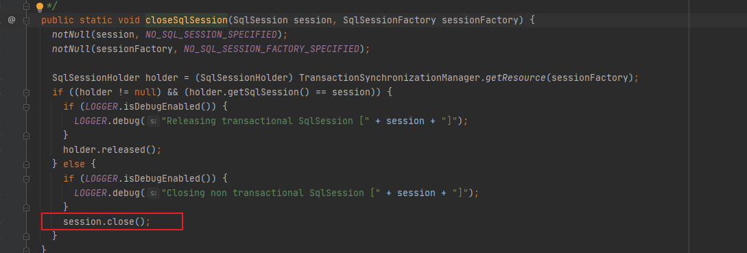Click the getResource method call
The image size is (747, 253).
tap(515, 77)
